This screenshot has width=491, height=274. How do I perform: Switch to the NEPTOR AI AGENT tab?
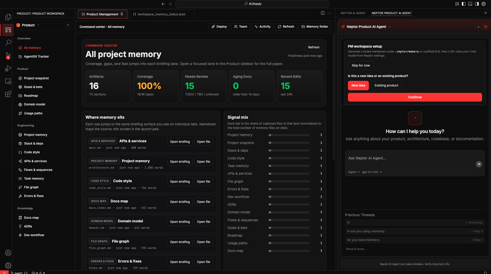[353, 13]
